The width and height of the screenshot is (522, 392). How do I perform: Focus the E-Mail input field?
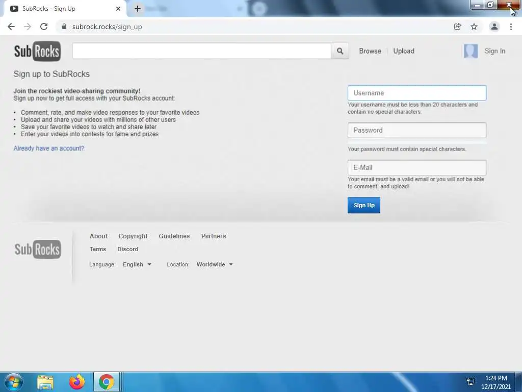tap(417, 167)
